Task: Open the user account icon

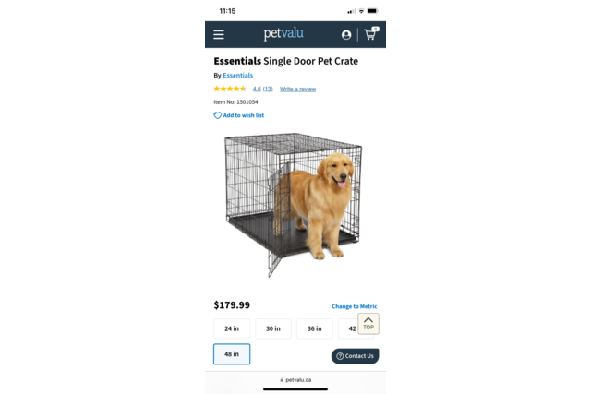Action: 346,35
